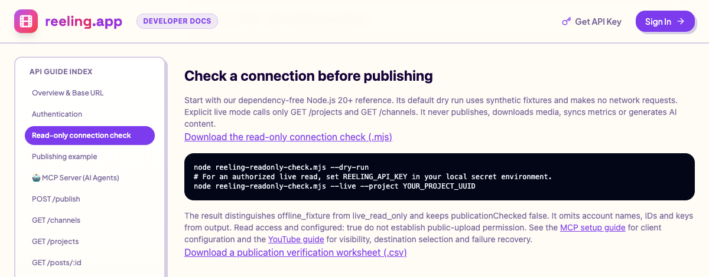Image resolution: width=709 pixels, height=277 pixels.
Task: Click the REELING_API_KEY comment line in code
Action: (x=373, y=177)
